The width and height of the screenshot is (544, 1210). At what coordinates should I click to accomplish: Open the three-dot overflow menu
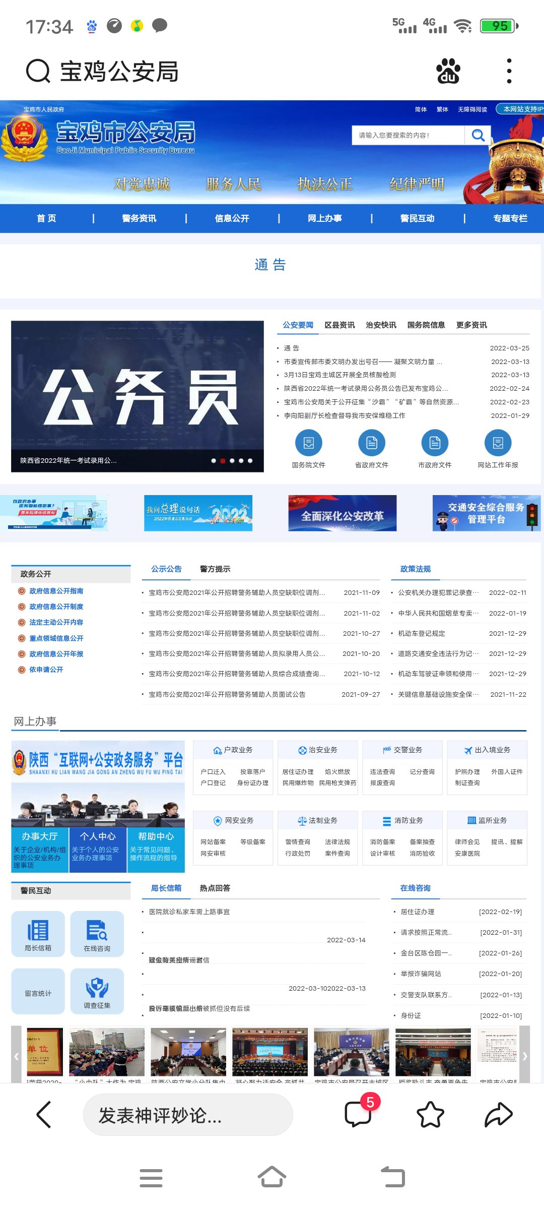pyautogui.click(x=509, y=71)
